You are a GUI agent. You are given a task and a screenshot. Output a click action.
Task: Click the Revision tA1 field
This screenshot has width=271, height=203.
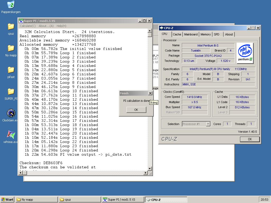click(x=248, y=79)
